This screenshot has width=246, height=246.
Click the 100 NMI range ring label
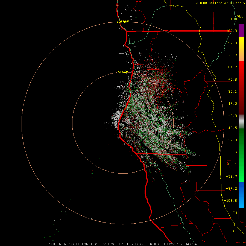pyautogui.click(x=123, y=22)
